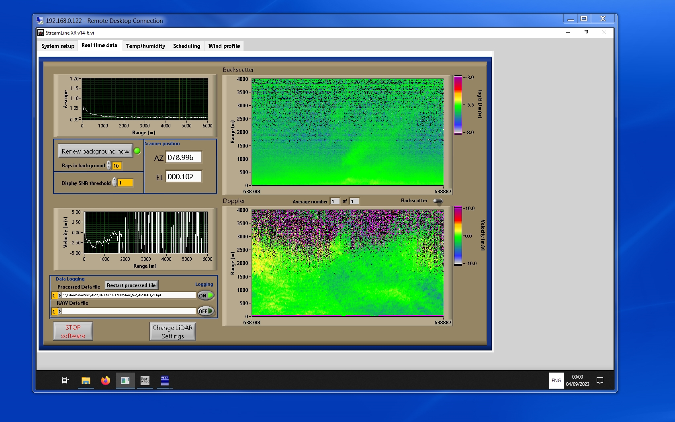The height and width of the screenshot is (422, 675).
Task: Click the Backscatter log B color scale bar
Action: tap(458, 104)
